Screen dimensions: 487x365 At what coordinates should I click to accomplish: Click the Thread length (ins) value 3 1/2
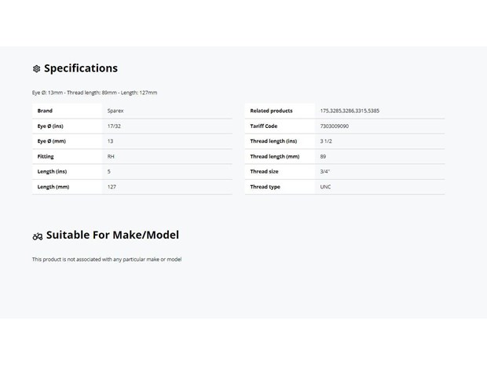[x=326, y=141]
